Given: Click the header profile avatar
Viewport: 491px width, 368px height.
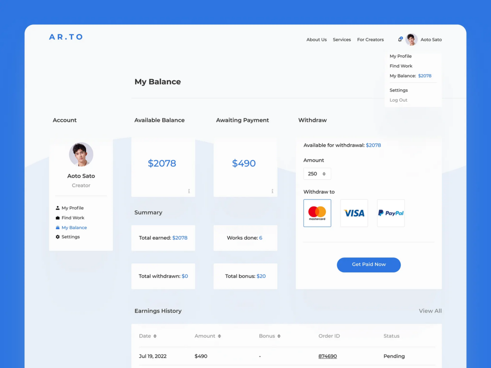Looking at the screenshot, I should (x=411, y=40).
